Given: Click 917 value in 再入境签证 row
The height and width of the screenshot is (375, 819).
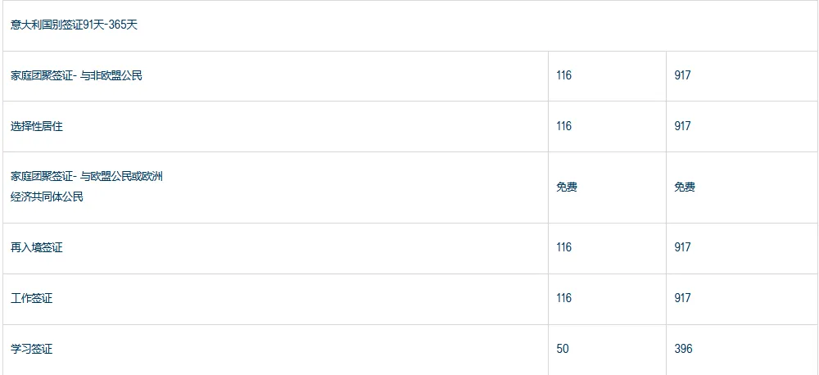Looking at the screenshot, I should pyautogui.click(x=682, y=247).
